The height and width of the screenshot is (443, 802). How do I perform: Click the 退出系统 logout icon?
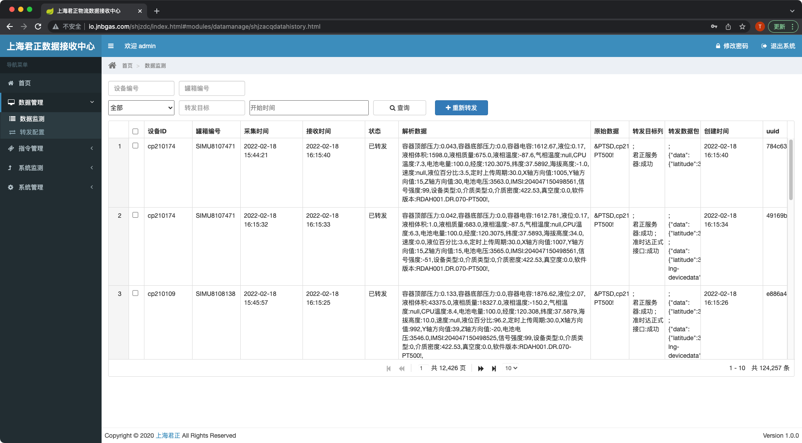(764, 46)
